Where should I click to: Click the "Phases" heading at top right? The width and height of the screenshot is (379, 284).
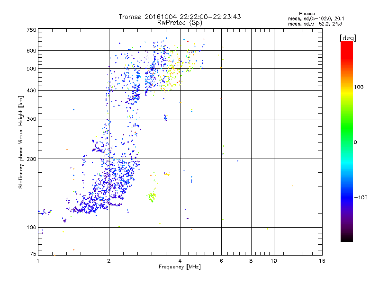tap(307, 14)
